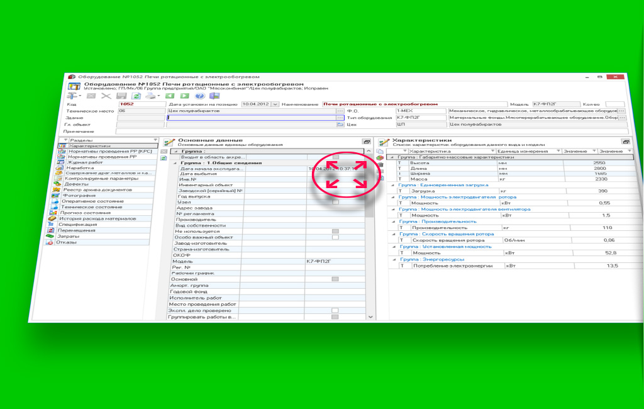This screenshot has height=409, width=644.
Task: Click the exit door icon in toolbar
Action: pos(214,96)
